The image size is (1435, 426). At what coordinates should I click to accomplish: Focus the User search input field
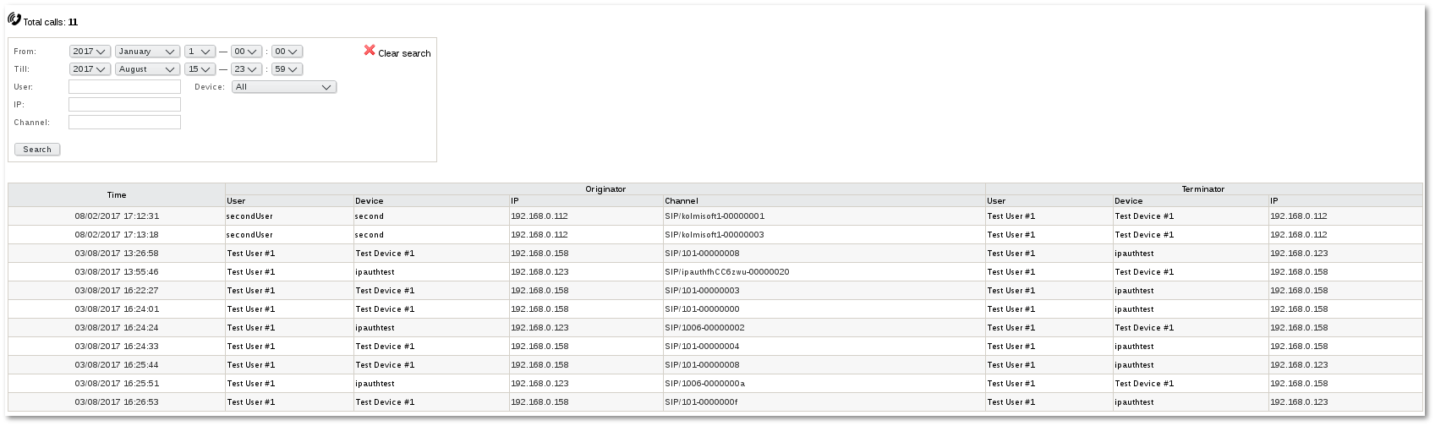point(124,87)
